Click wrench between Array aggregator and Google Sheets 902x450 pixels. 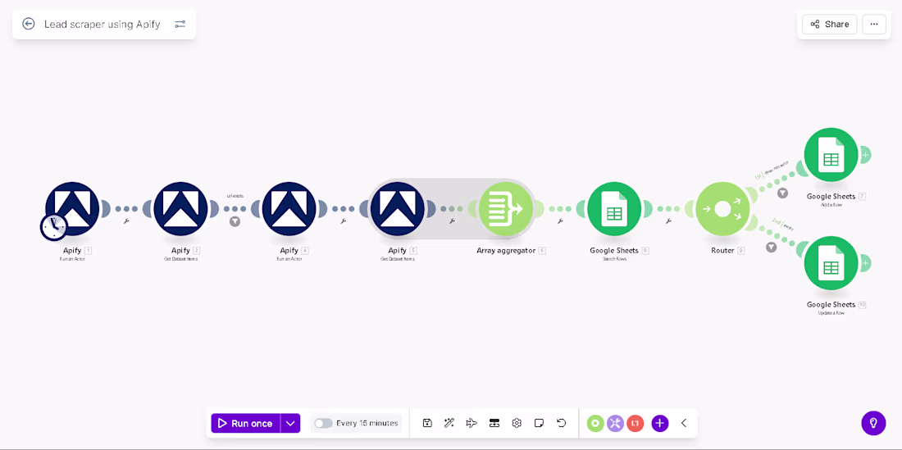[x=560, y=220]
